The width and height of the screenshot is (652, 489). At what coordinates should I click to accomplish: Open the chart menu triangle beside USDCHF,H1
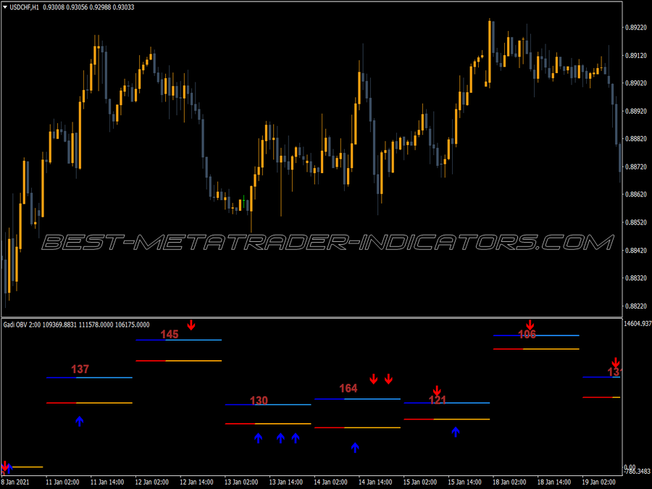(5, 7)
